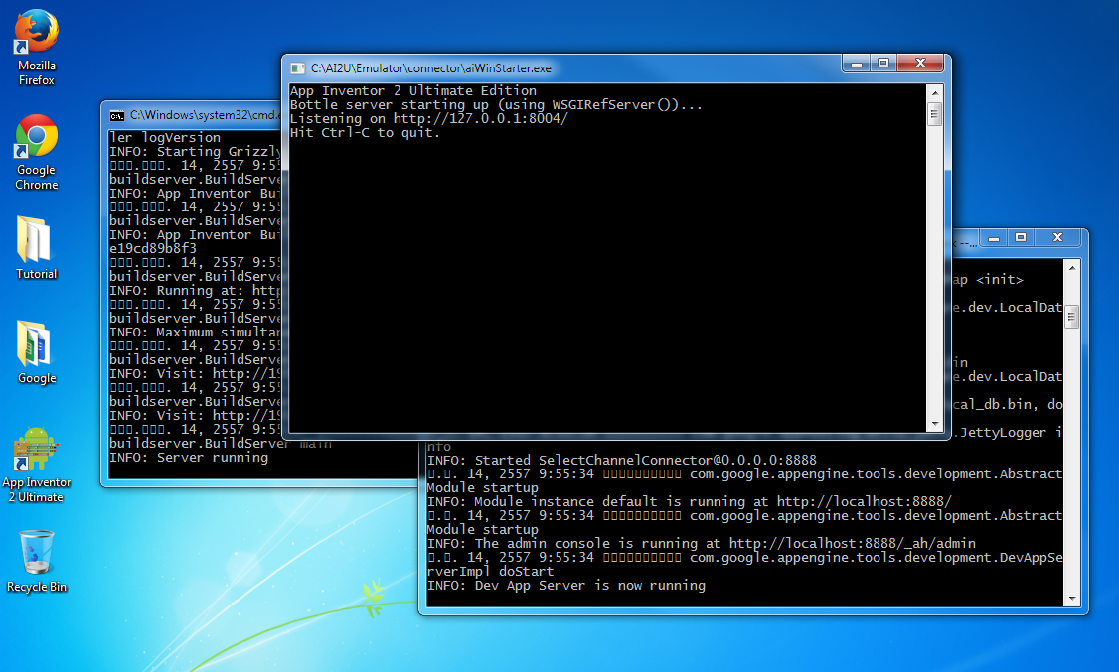Open the Google Chrome desktop shortcut
This screenshot has height=672, width=1119.
point(37,152)
